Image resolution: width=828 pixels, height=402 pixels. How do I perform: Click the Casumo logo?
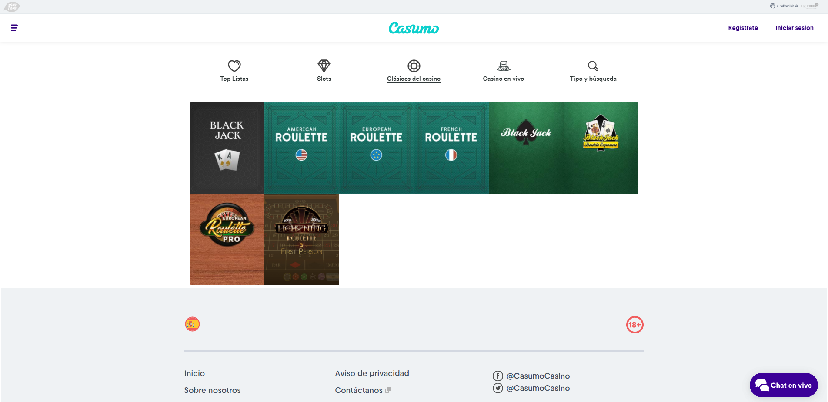[x=414, y=28]
